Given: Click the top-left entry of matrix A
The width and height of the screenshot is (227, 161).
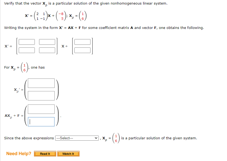Looking at the screenshot, I should coord(27,42).
